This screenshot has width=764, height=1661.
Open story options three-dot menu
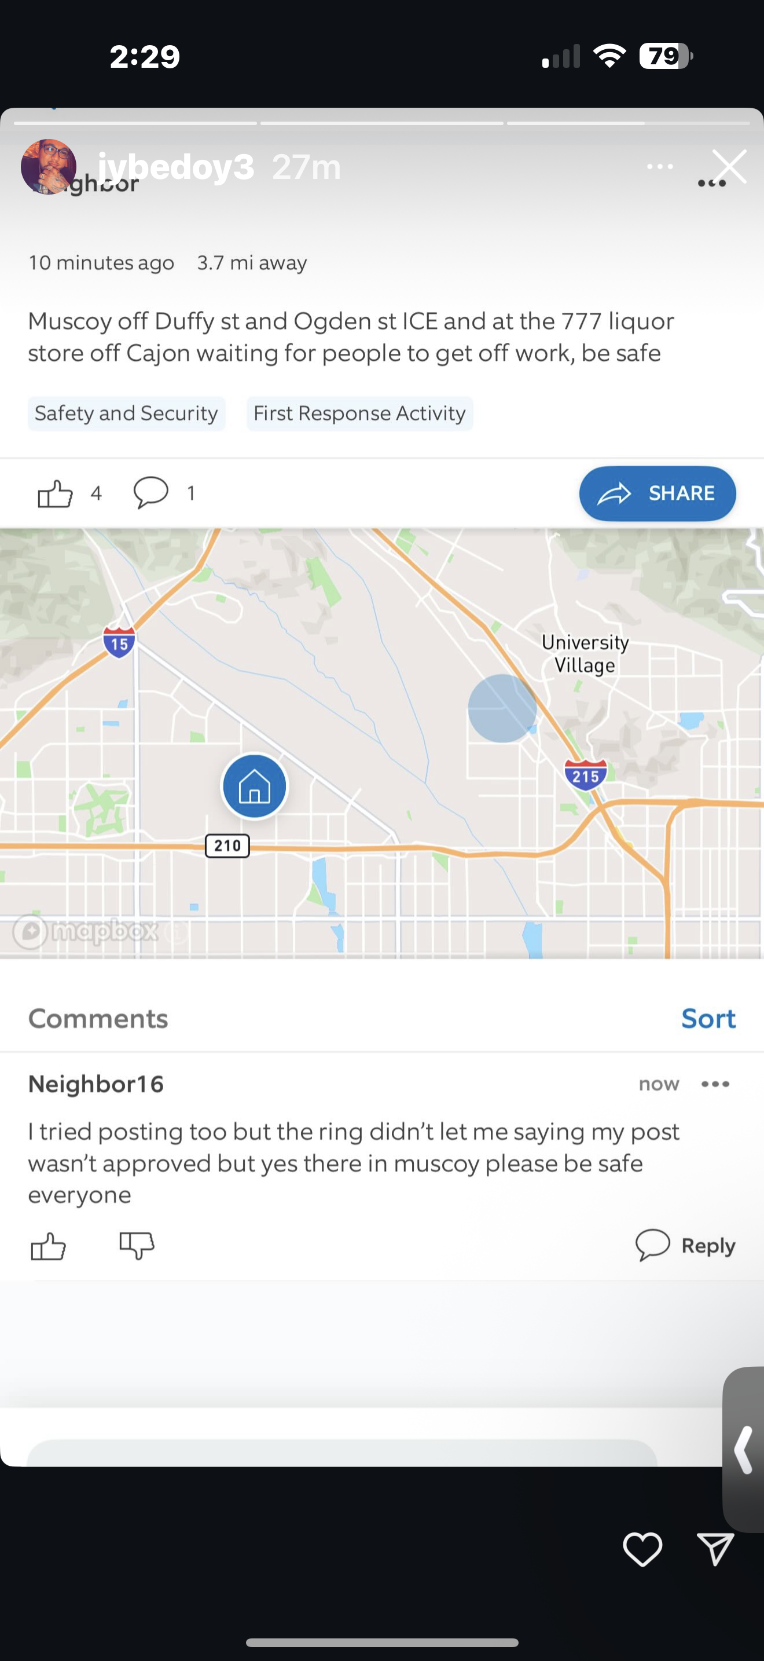coord(660,167)
